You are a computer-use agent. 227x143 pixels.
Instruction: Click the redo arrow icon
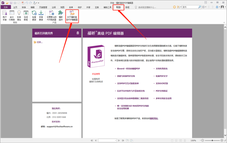(x=30, y=3)
